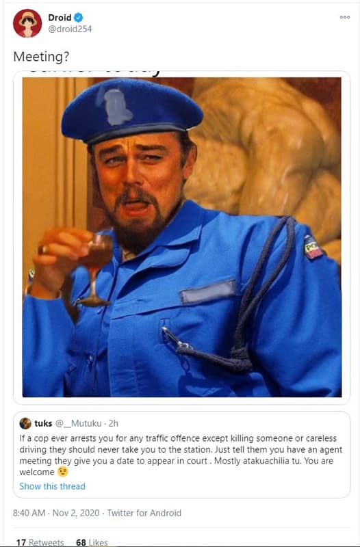Open the blue uniform meme image

tap(181, 237)
